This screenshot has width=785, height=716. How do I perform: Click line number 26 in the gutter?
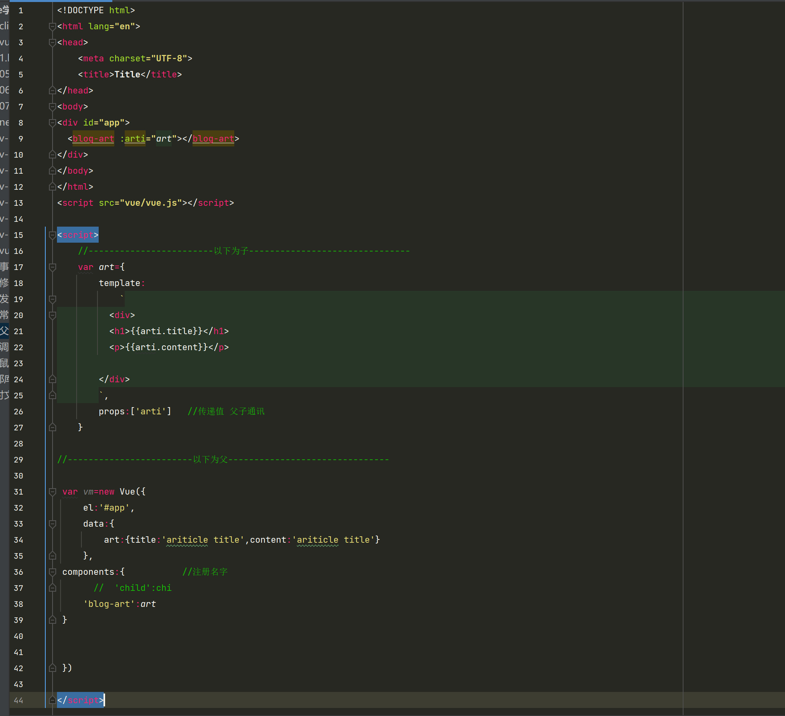[x=18, y=412]
